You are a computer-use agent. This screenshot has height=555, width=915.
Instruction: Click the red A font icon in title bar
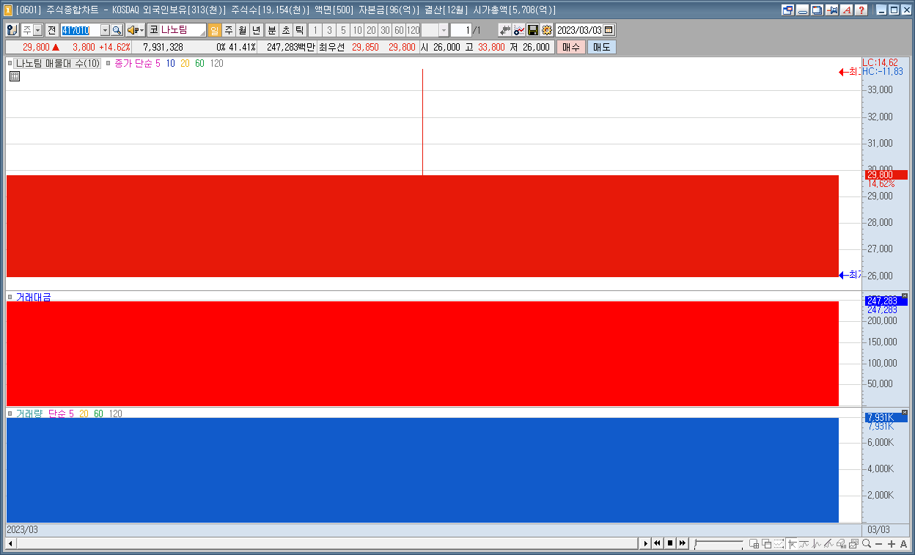847,10
